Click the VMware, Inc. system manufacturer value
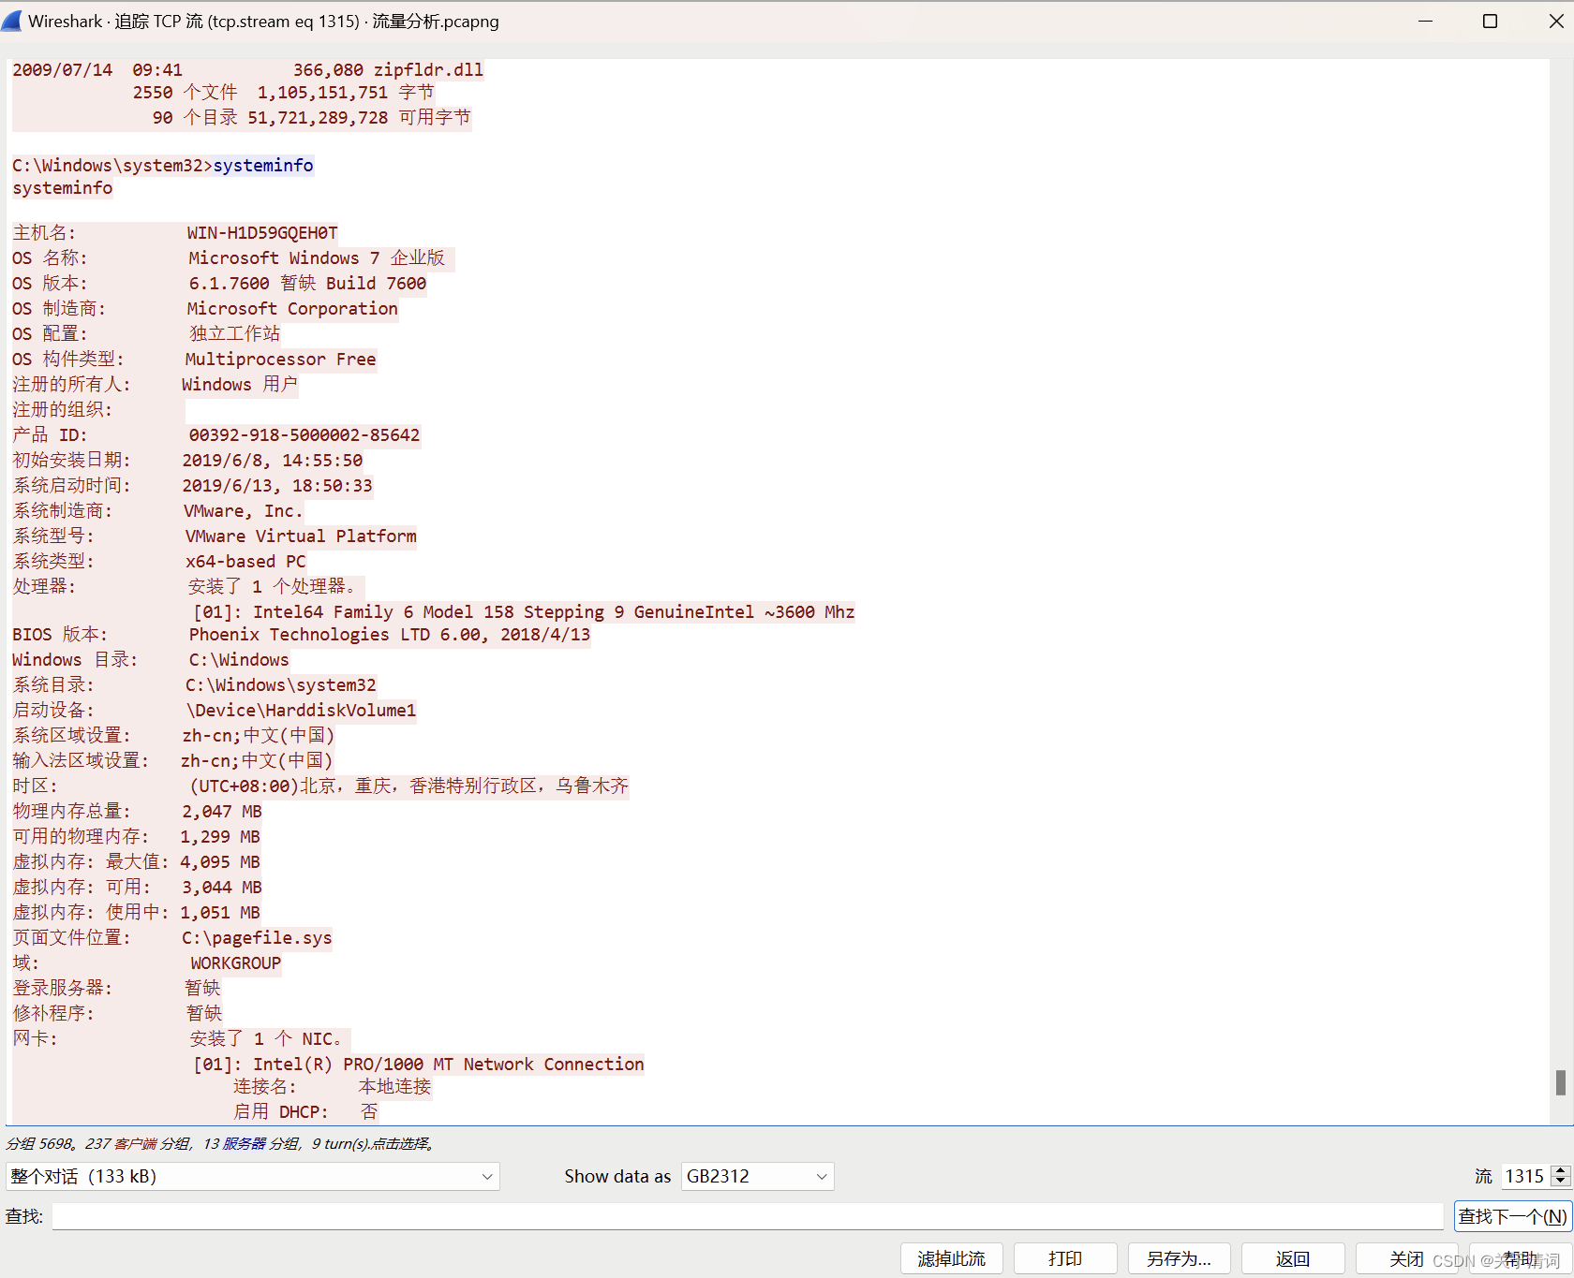The width and height of the screenshot is (1574, 1278). 244,510
